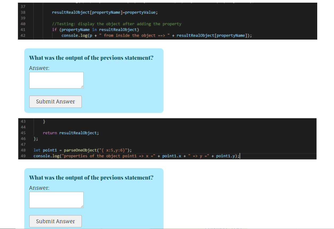Click the second Answer text area
Viewport: 334px width, 229px height.
[56, 200]
